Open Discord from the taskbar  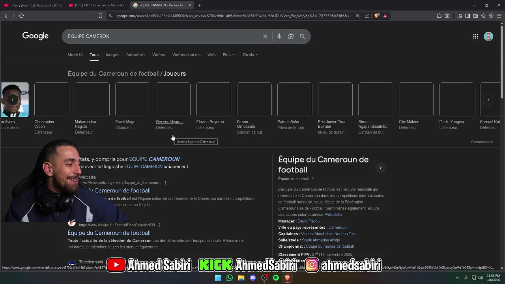[253, 278]
